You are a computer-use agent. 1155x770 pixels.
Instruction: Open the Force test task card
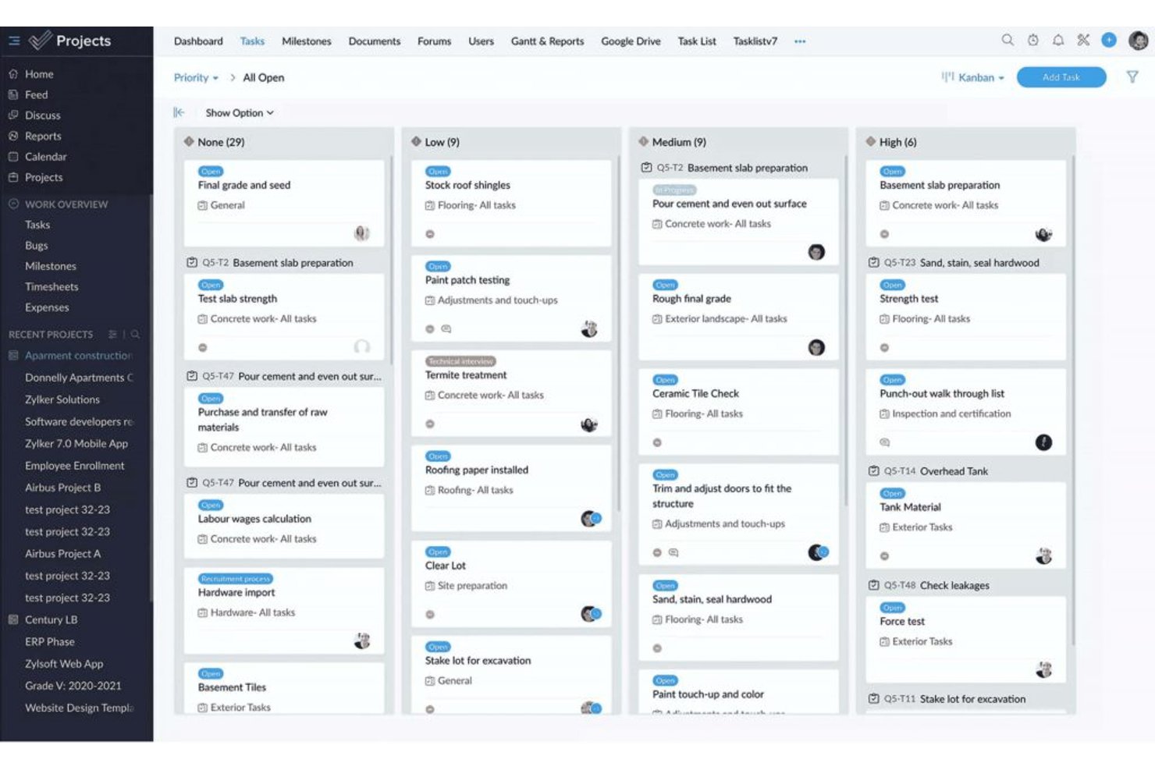click(x=966, y=639)
